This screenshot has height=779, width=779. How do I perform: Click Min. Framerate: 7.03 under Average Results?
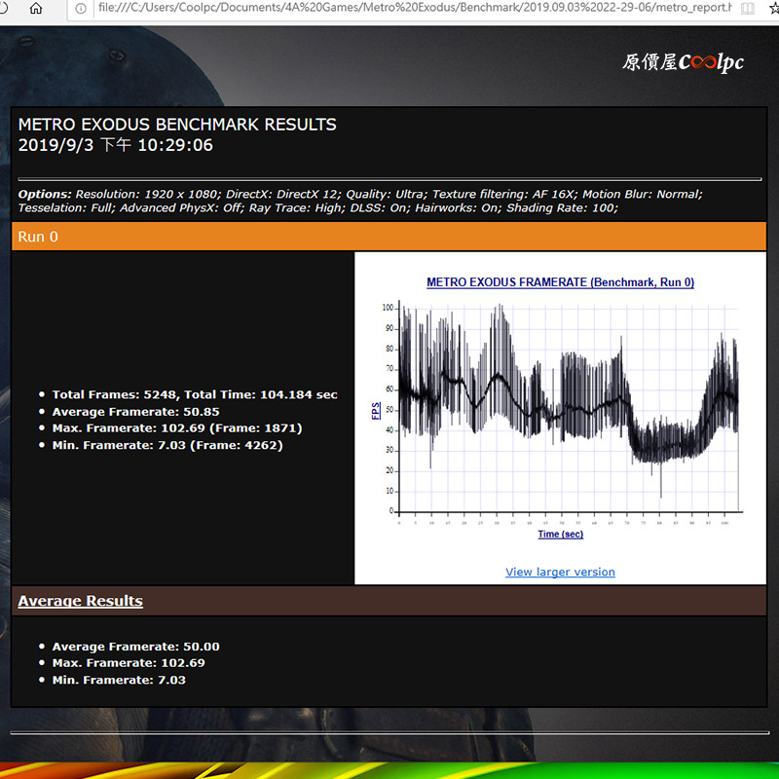(119, 680)
